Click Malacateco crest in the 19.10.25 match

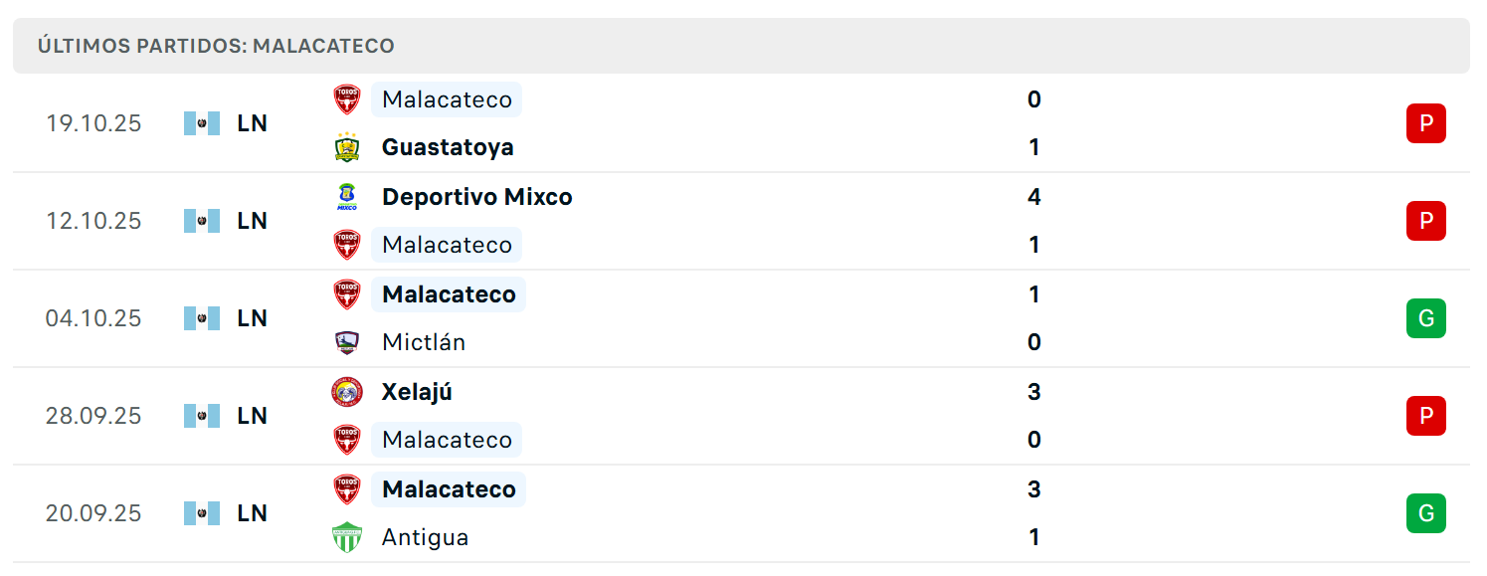(347, 99)
